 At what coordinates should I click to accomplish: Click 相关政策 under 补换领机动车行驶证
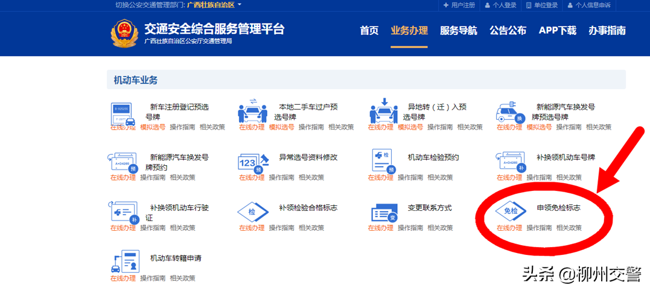point(182,228)
